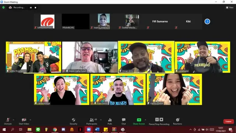
Task: Select the PRAMBORS black thumbnail
Action: click(76, 21)
